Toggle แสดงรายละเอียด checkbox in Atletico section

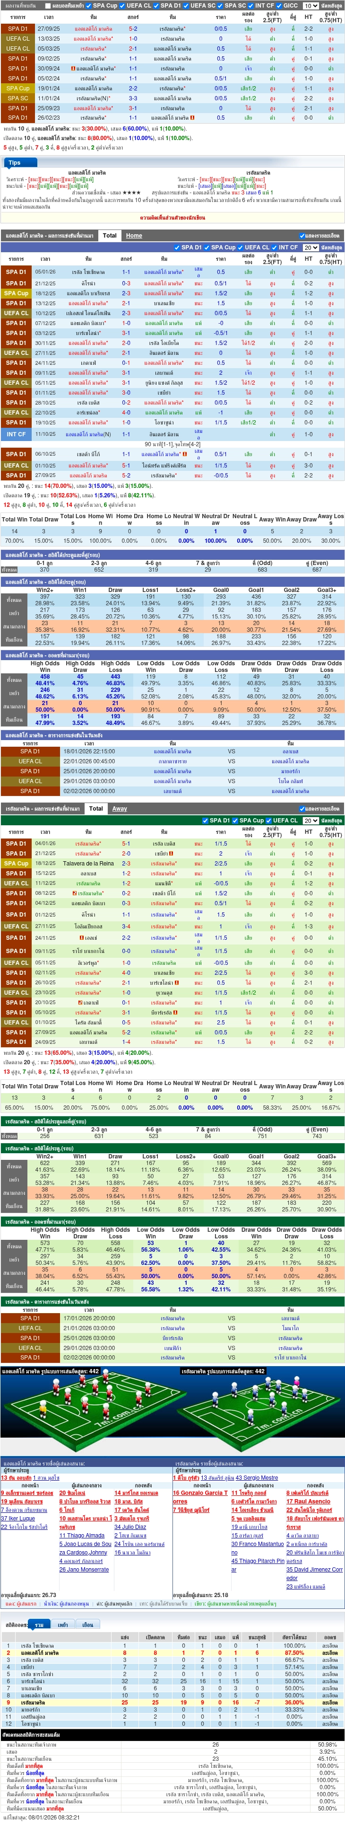[302, 236]
